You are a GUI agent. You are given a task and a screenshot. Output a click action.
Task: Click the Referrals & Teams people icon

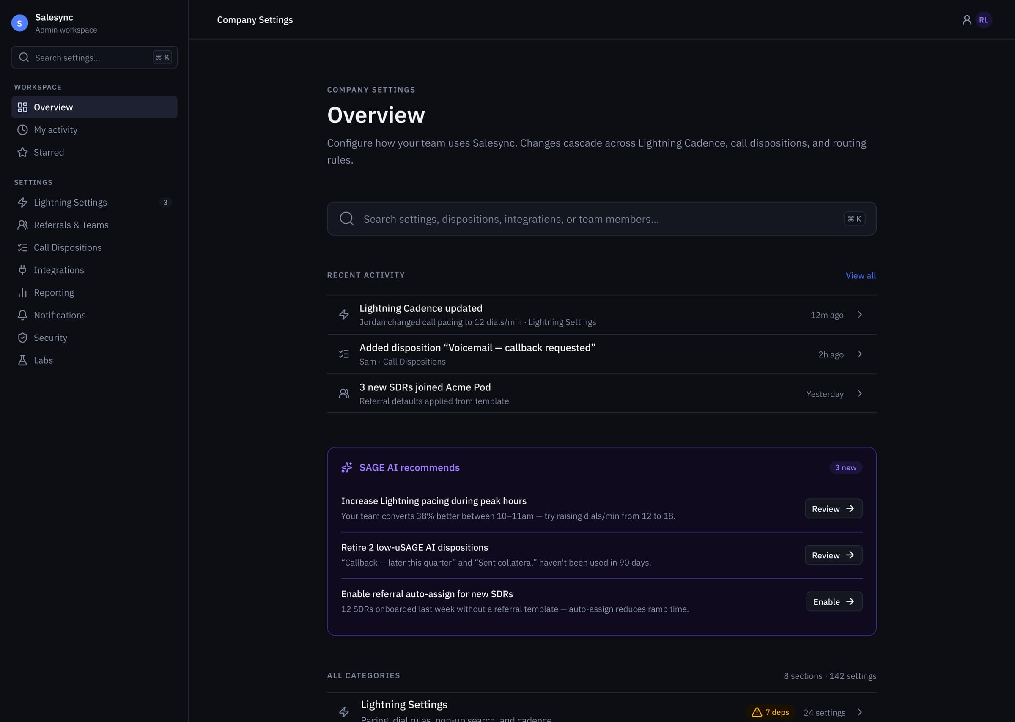pyautogui.click(x=22, y=225)
